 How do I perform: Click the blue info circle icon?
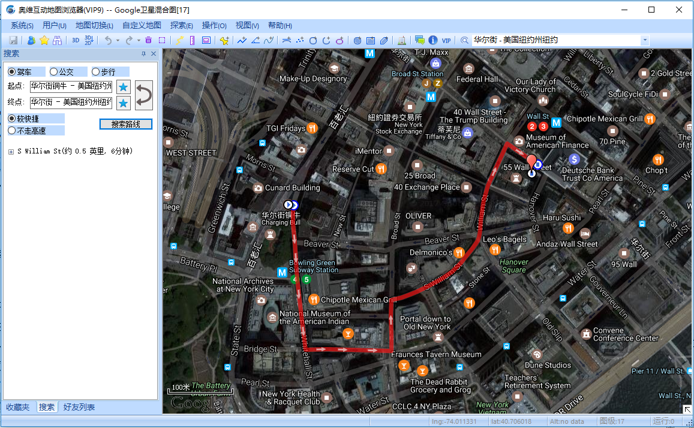(x=433, y=40)
